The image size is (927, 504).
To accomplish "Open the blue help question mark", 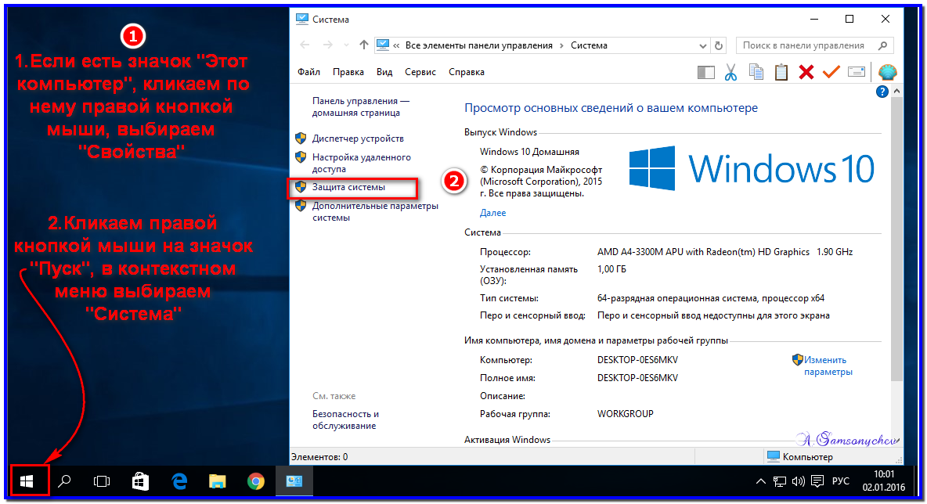I will coord(882,92).
